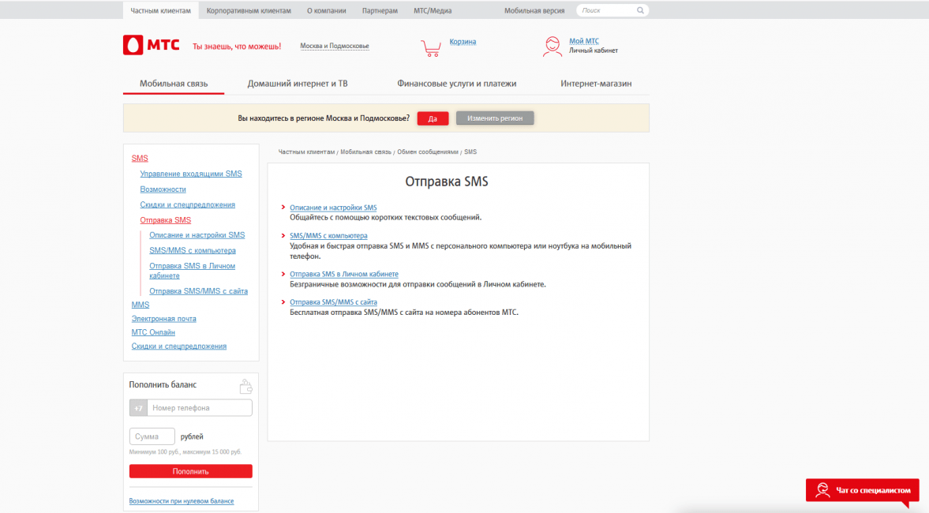Open the shopping cart icon
The width and height of the screenshot is (929, 513).
431,48
